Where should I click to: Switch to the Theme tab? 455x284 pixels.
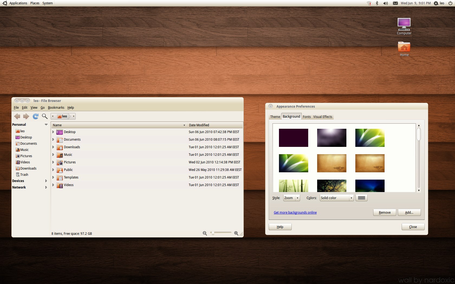tap(275, 117)
